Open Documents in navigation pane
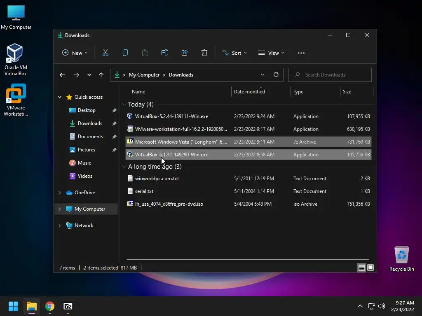422x316 pixels. [x=90, y=137]
